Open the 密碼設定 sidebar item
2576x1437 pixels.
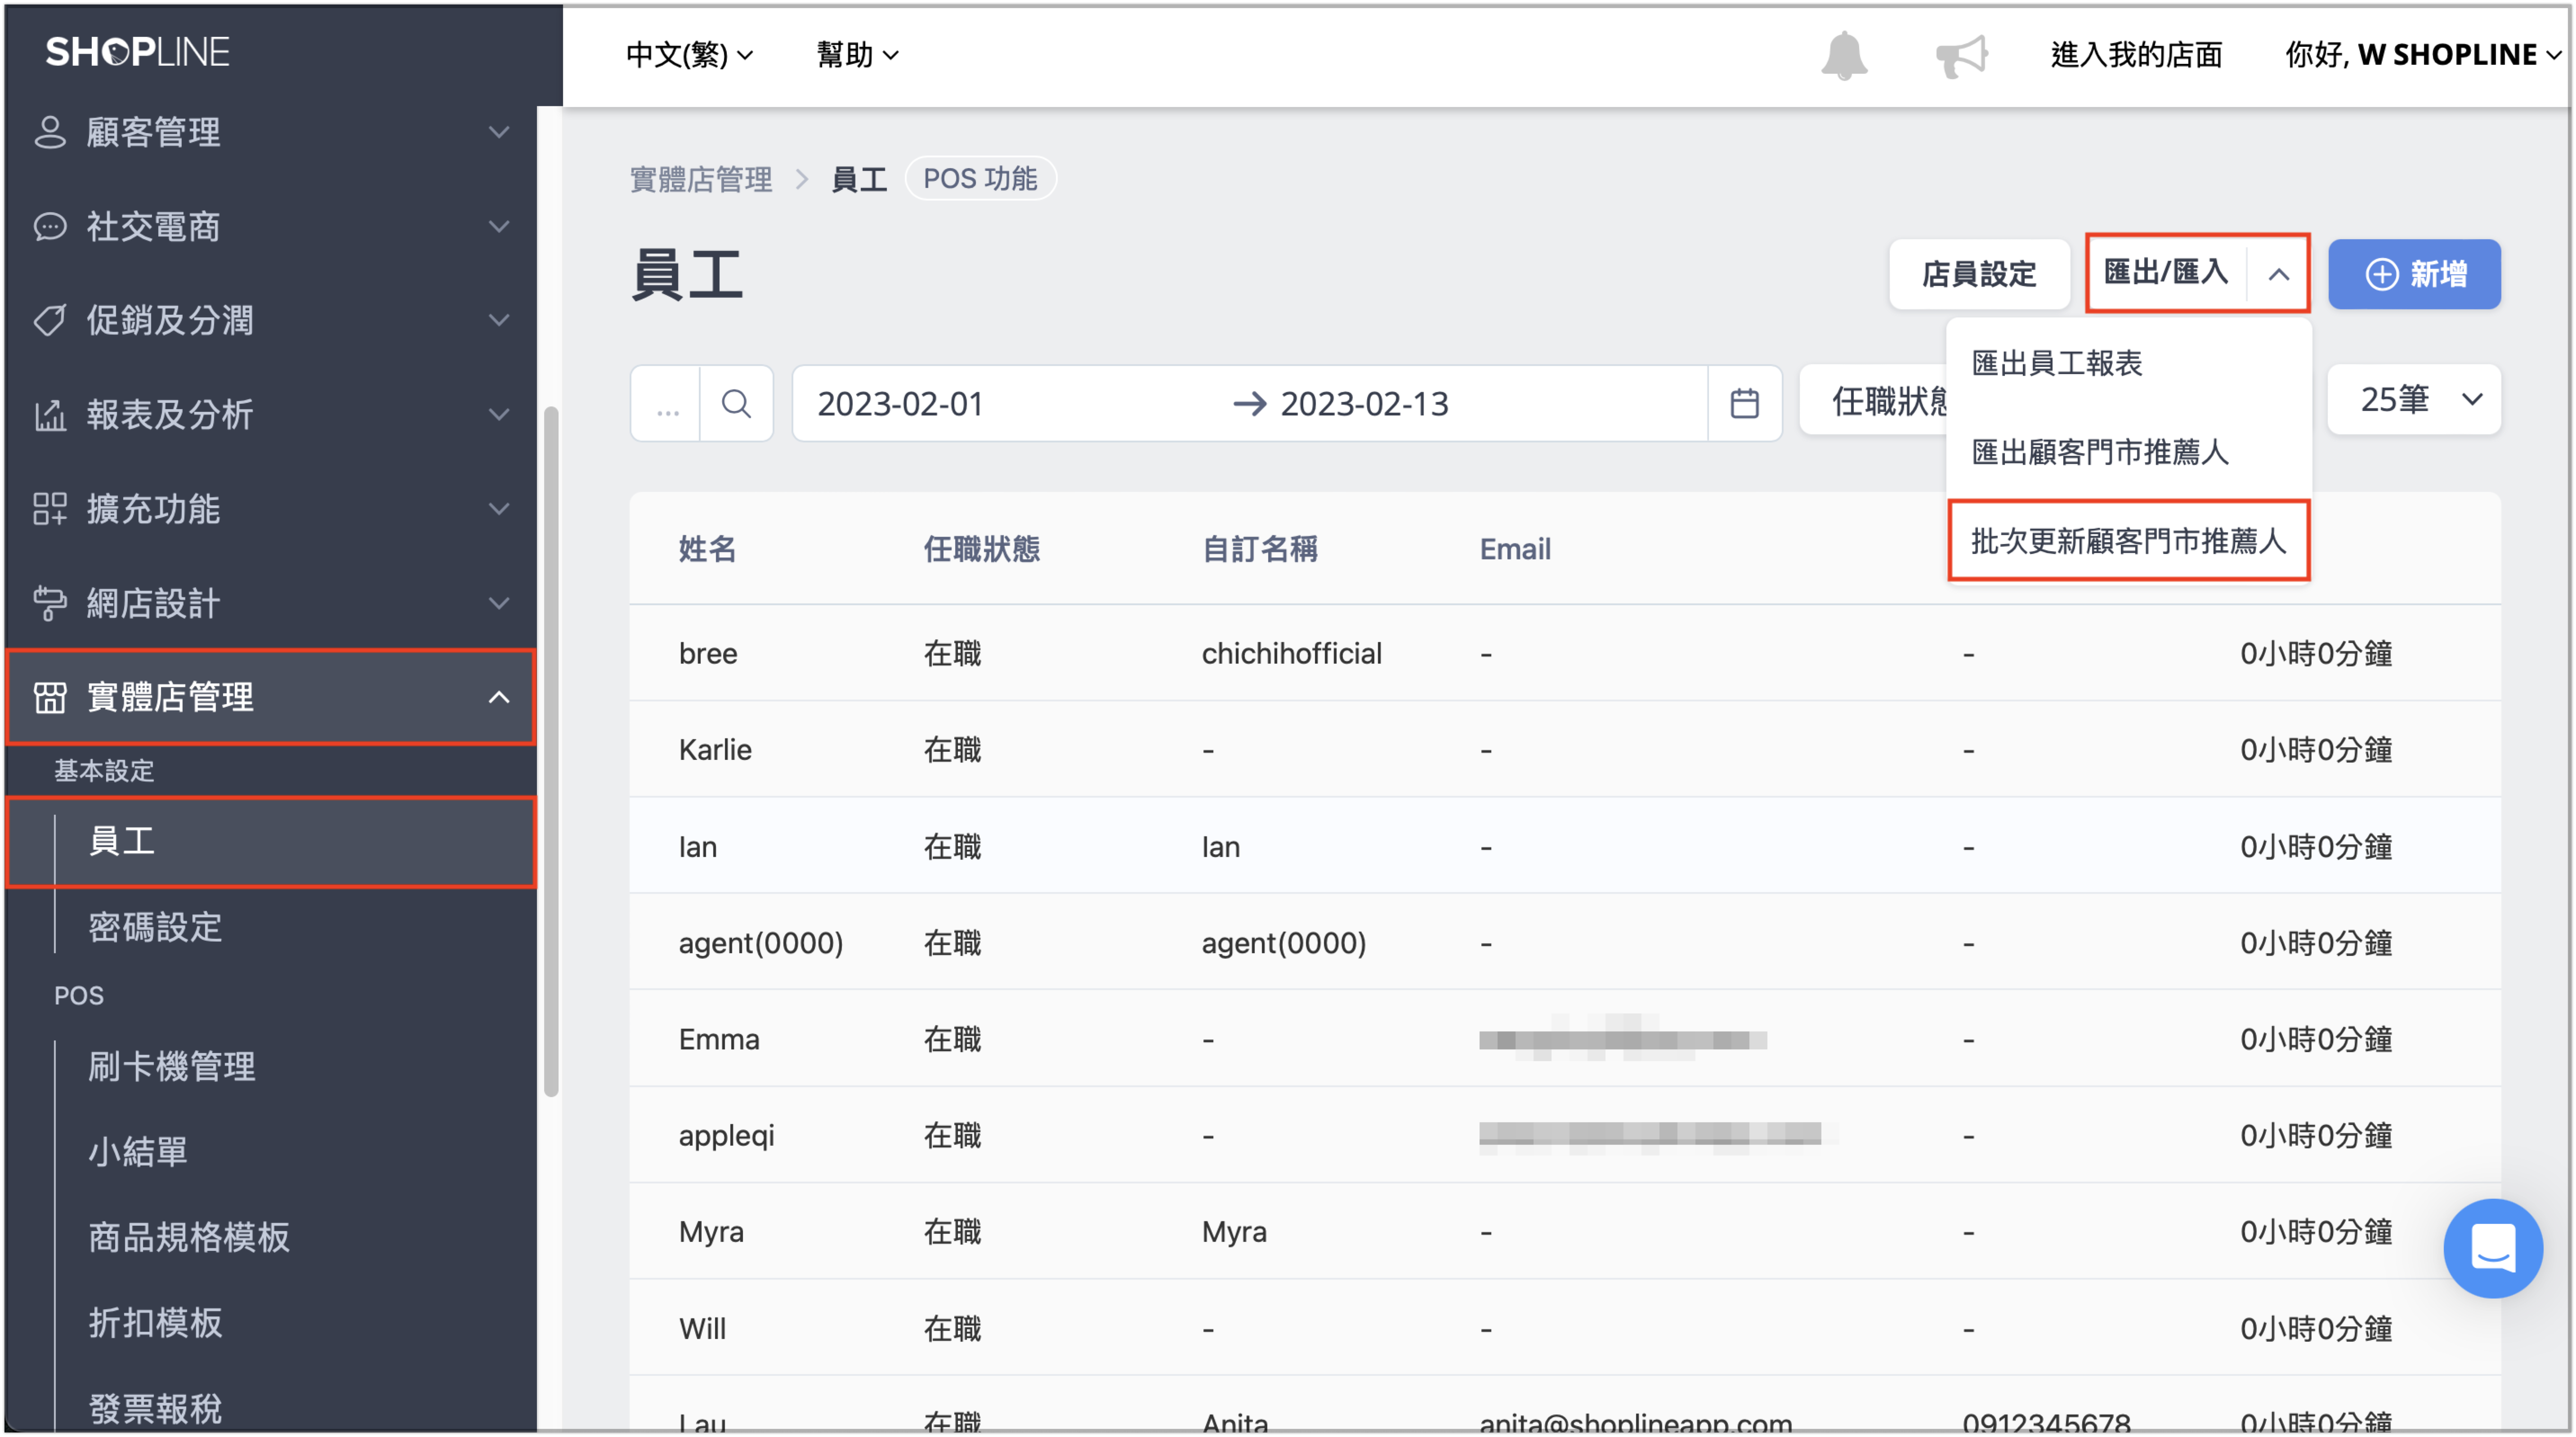(x=155, y=927)
